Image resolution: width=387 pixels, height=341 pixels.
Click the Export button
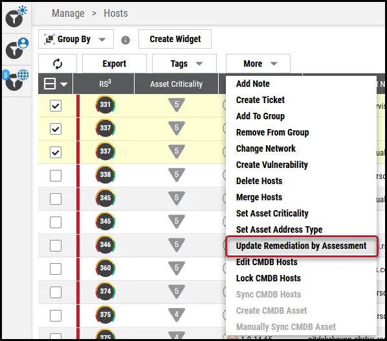coord(115,64)
